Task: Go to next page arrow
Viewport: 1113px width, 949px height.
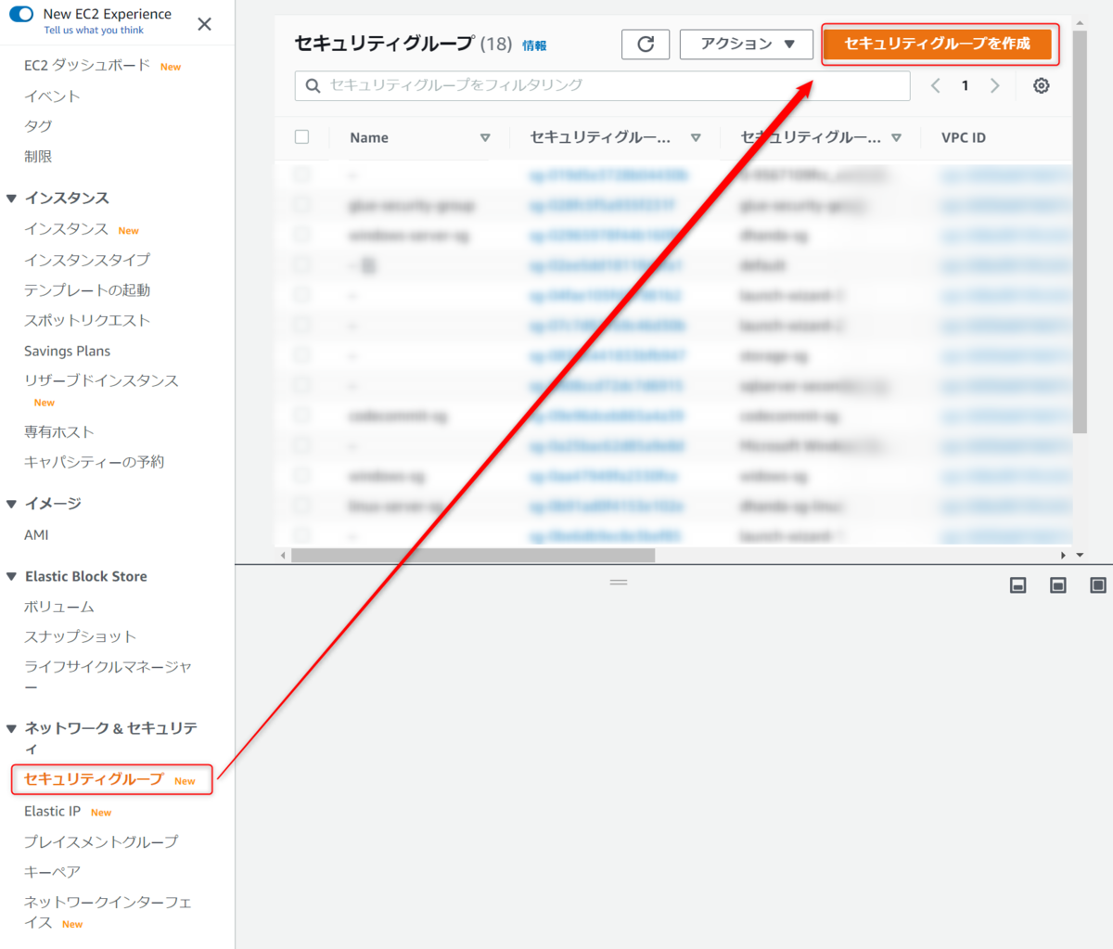Action: pos(995,85)
